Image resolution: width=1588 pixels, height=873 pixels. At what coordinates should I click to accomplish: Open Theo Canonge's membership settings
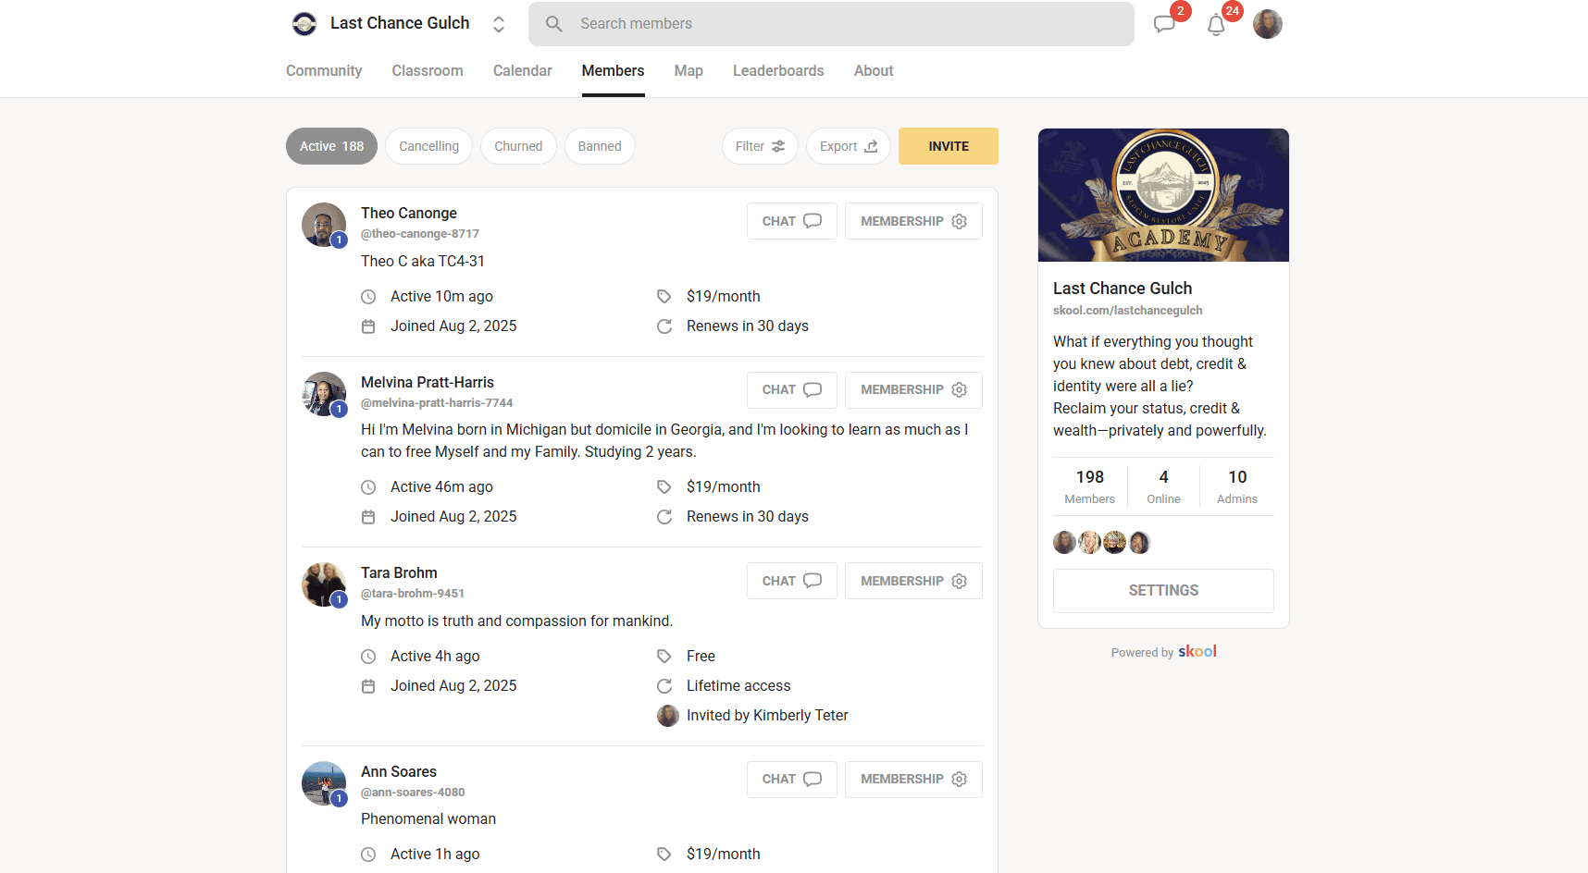(913, 221)
